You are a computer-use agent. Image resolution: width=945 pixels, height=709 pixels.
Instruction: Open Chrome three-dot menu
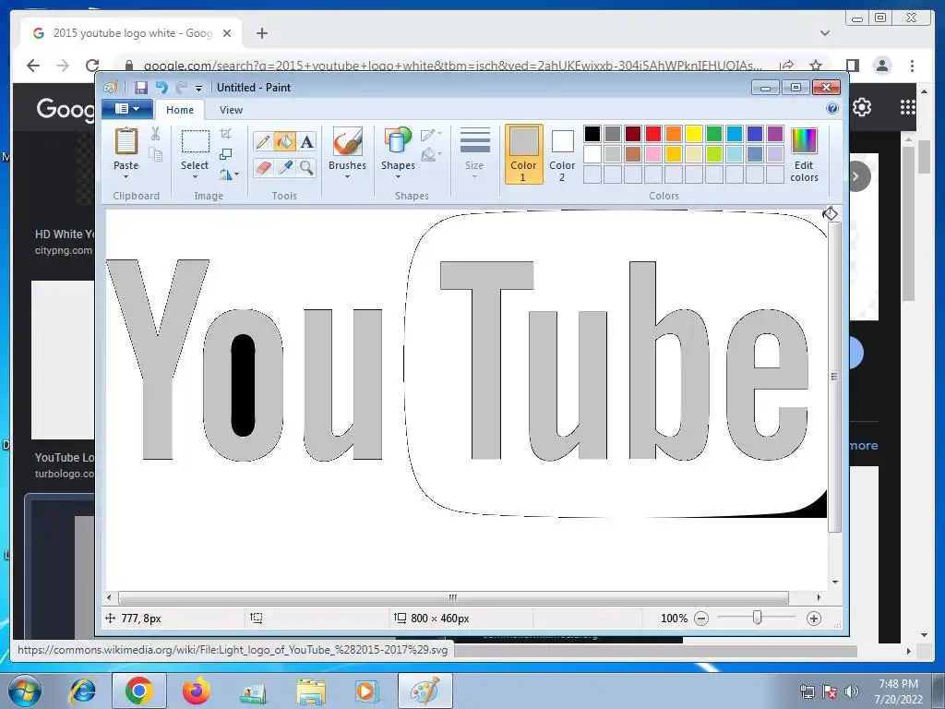[x=913, y=66]
